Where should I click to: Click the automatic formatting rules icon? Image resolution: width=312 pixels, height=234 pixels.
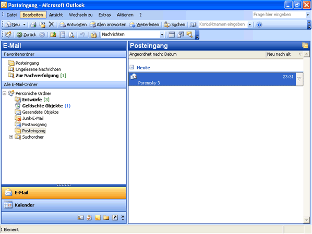[93, 35]
